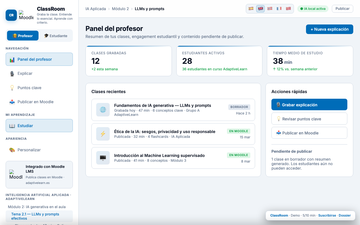Click the inbox icon of Publicar en Moodle sidebar
Viewport: 360px width, 225px height.
click(x=12, y=102)
